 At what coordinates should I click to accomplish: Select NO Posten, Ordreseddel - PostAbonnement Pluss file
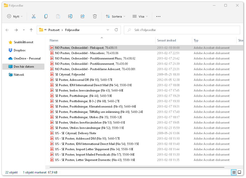point(146,58)
